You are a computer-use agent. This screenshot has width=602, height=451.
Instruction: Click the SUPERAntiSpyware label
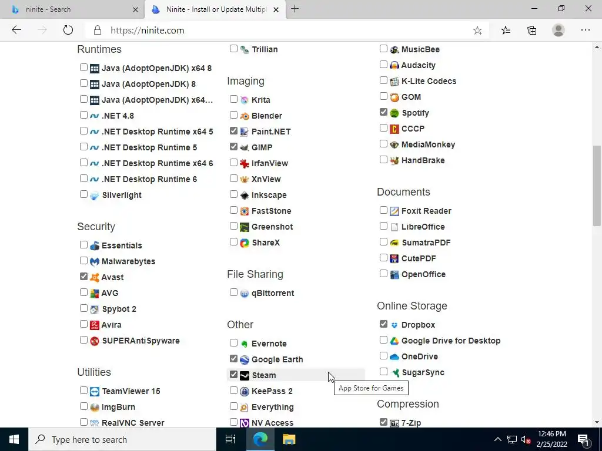coord(141,341)
